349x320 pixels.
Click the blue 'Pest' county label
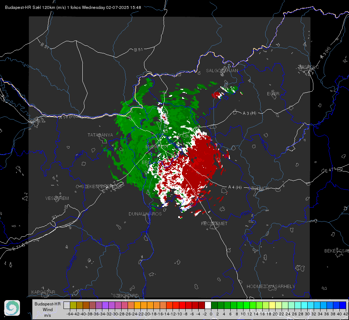pos(245,214)
